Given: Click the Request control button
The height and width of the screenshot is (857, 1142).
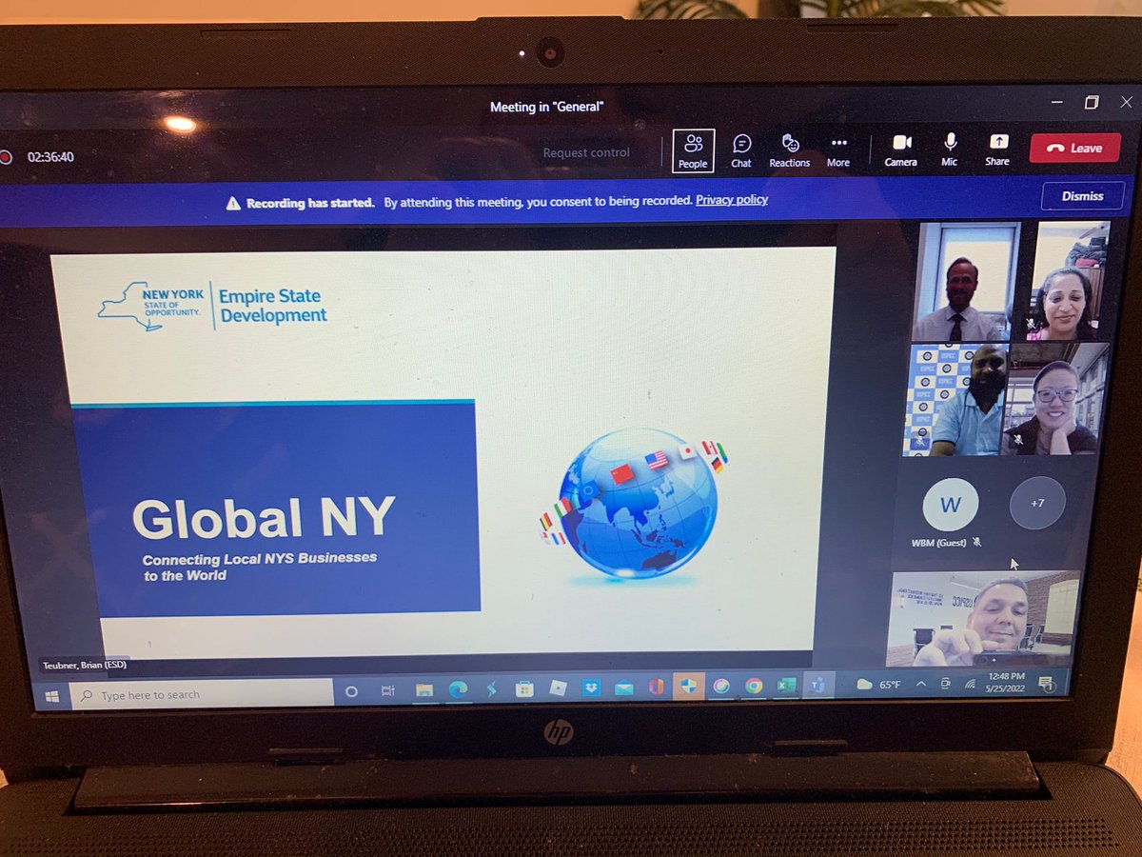Looking at the screenshot, I should point(586,152).
